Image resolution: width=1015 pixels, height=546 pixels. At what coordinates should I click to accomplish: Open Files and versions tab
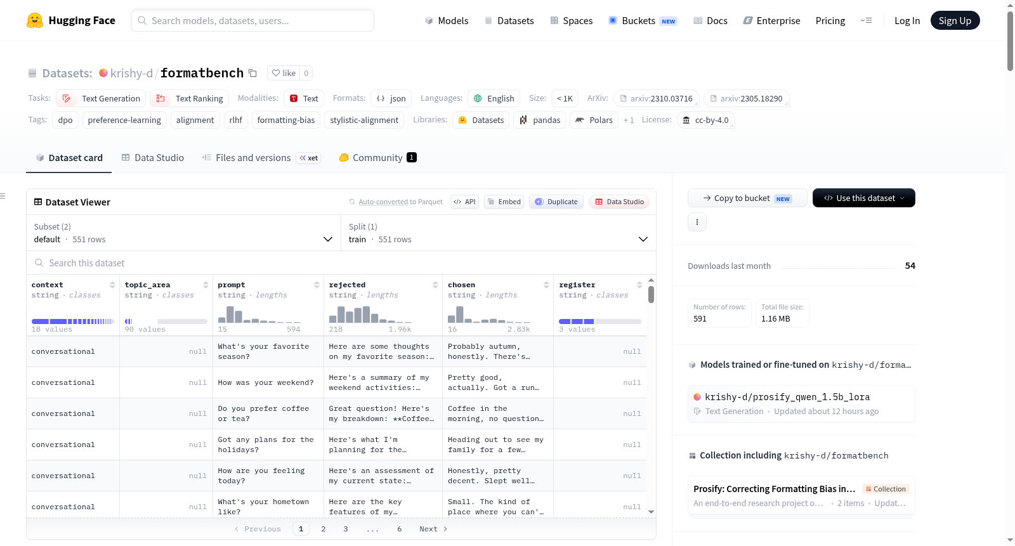click(x=261, y=157)
